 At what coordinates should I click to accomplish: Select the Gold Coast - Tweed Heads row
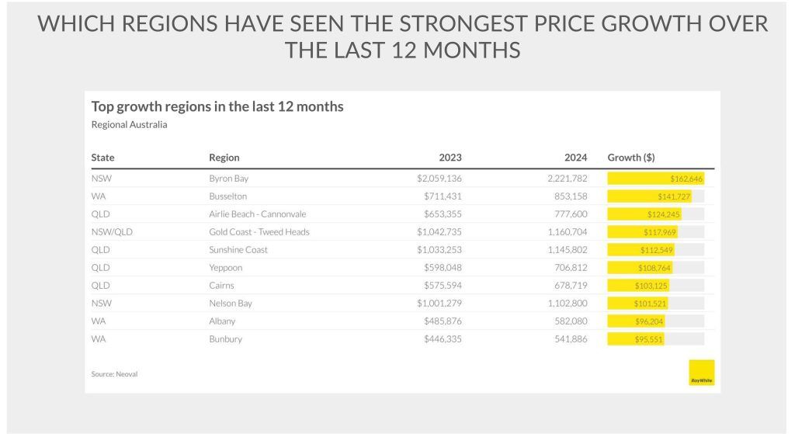(x=259, y=232)
